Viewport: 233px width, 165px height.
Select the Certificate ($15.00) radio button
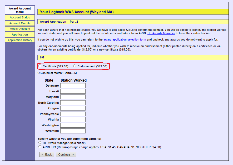pos(40,66)
